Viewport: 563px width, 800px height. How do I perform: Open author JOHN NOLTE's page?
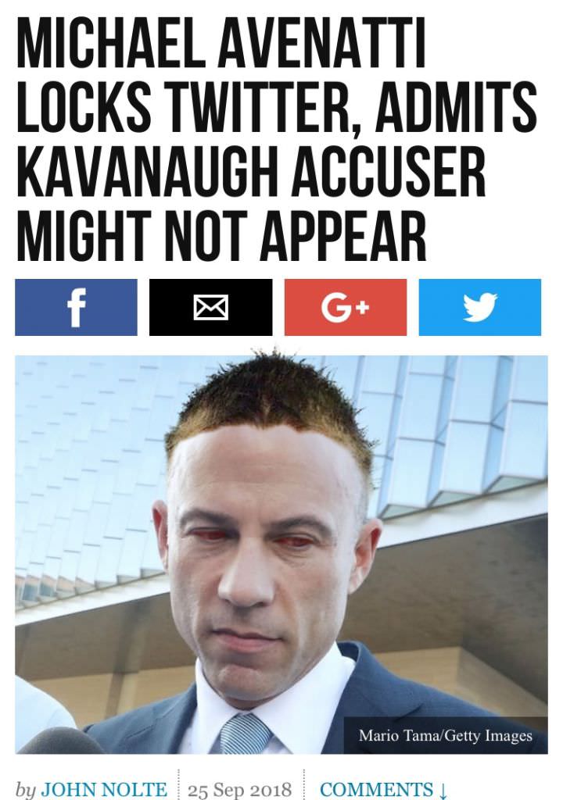tap(104, 789)
